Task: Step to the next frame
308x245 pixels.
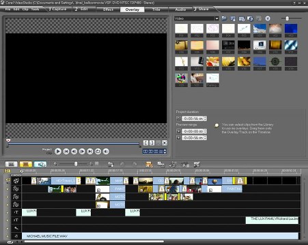Action: (x=82, y=151)
